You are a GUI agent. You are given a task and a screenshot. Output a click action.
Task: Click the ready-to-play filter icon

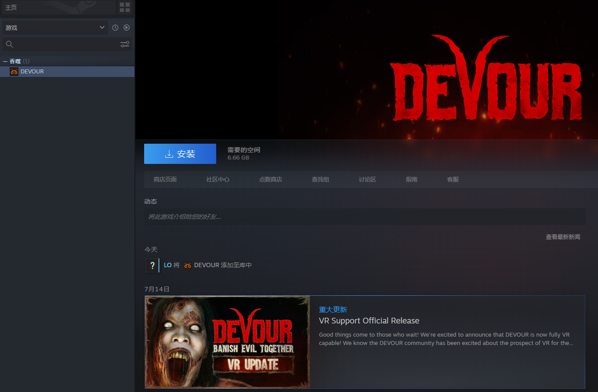coord(127,28)
